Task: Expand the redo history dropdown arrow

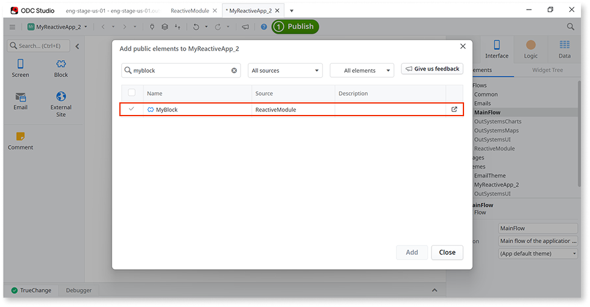Action: click(228, 26)
